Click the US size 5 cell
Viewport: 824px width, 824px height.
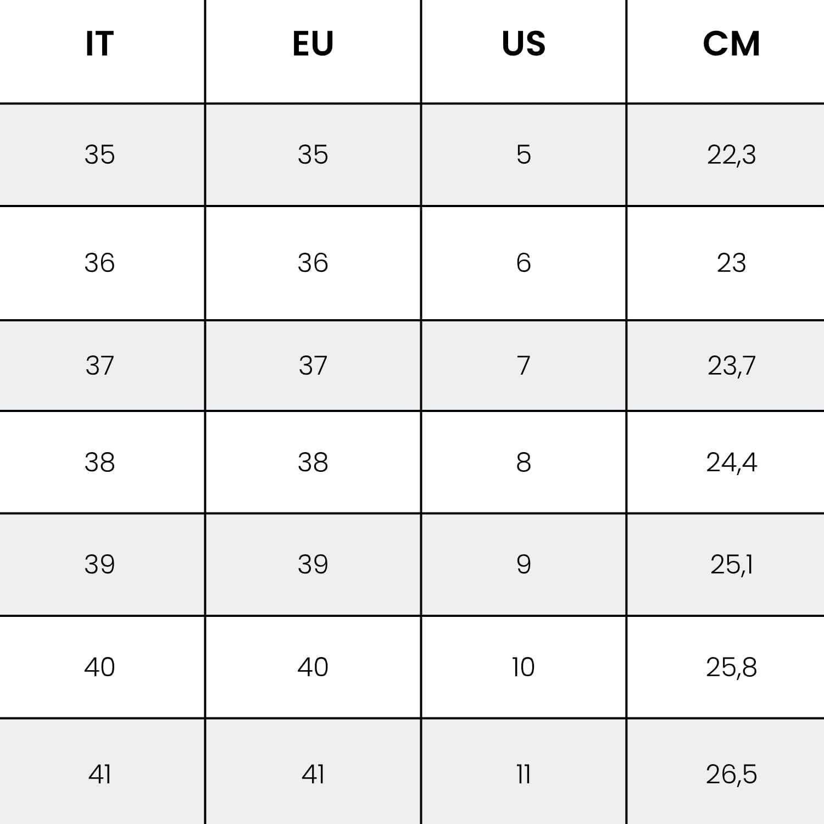click(x=524, y=155)
